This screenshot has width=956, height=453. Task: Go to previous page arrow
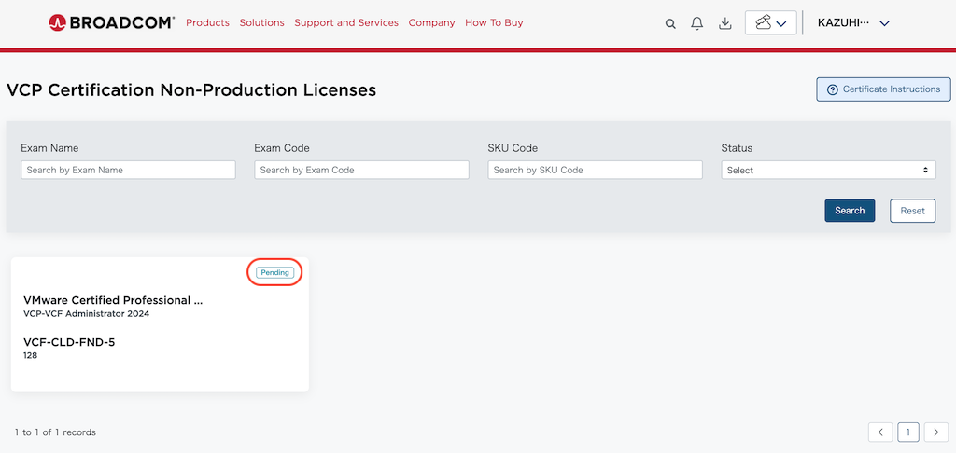click(x=880, y=432)
